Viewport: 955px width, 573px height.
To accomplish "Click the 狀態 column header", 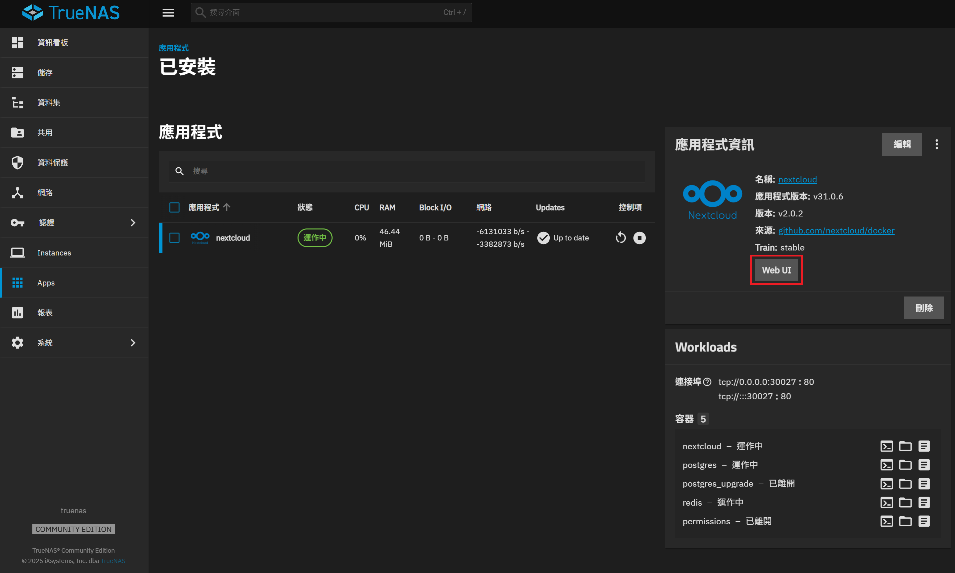I will coord(305,207).
